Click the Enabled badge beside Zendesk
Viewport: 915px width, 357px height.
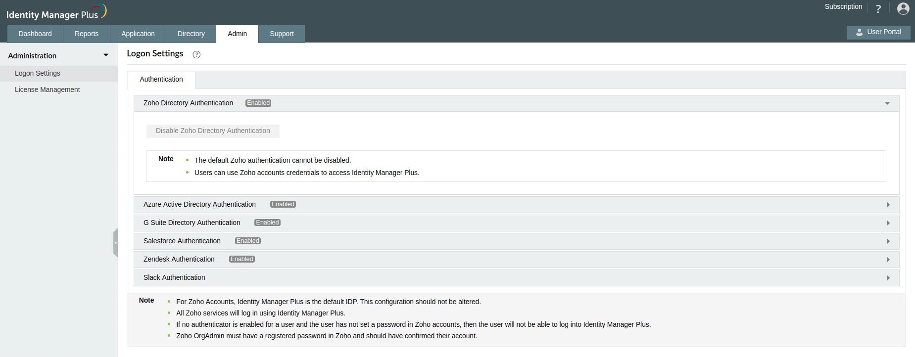[241, 259]
